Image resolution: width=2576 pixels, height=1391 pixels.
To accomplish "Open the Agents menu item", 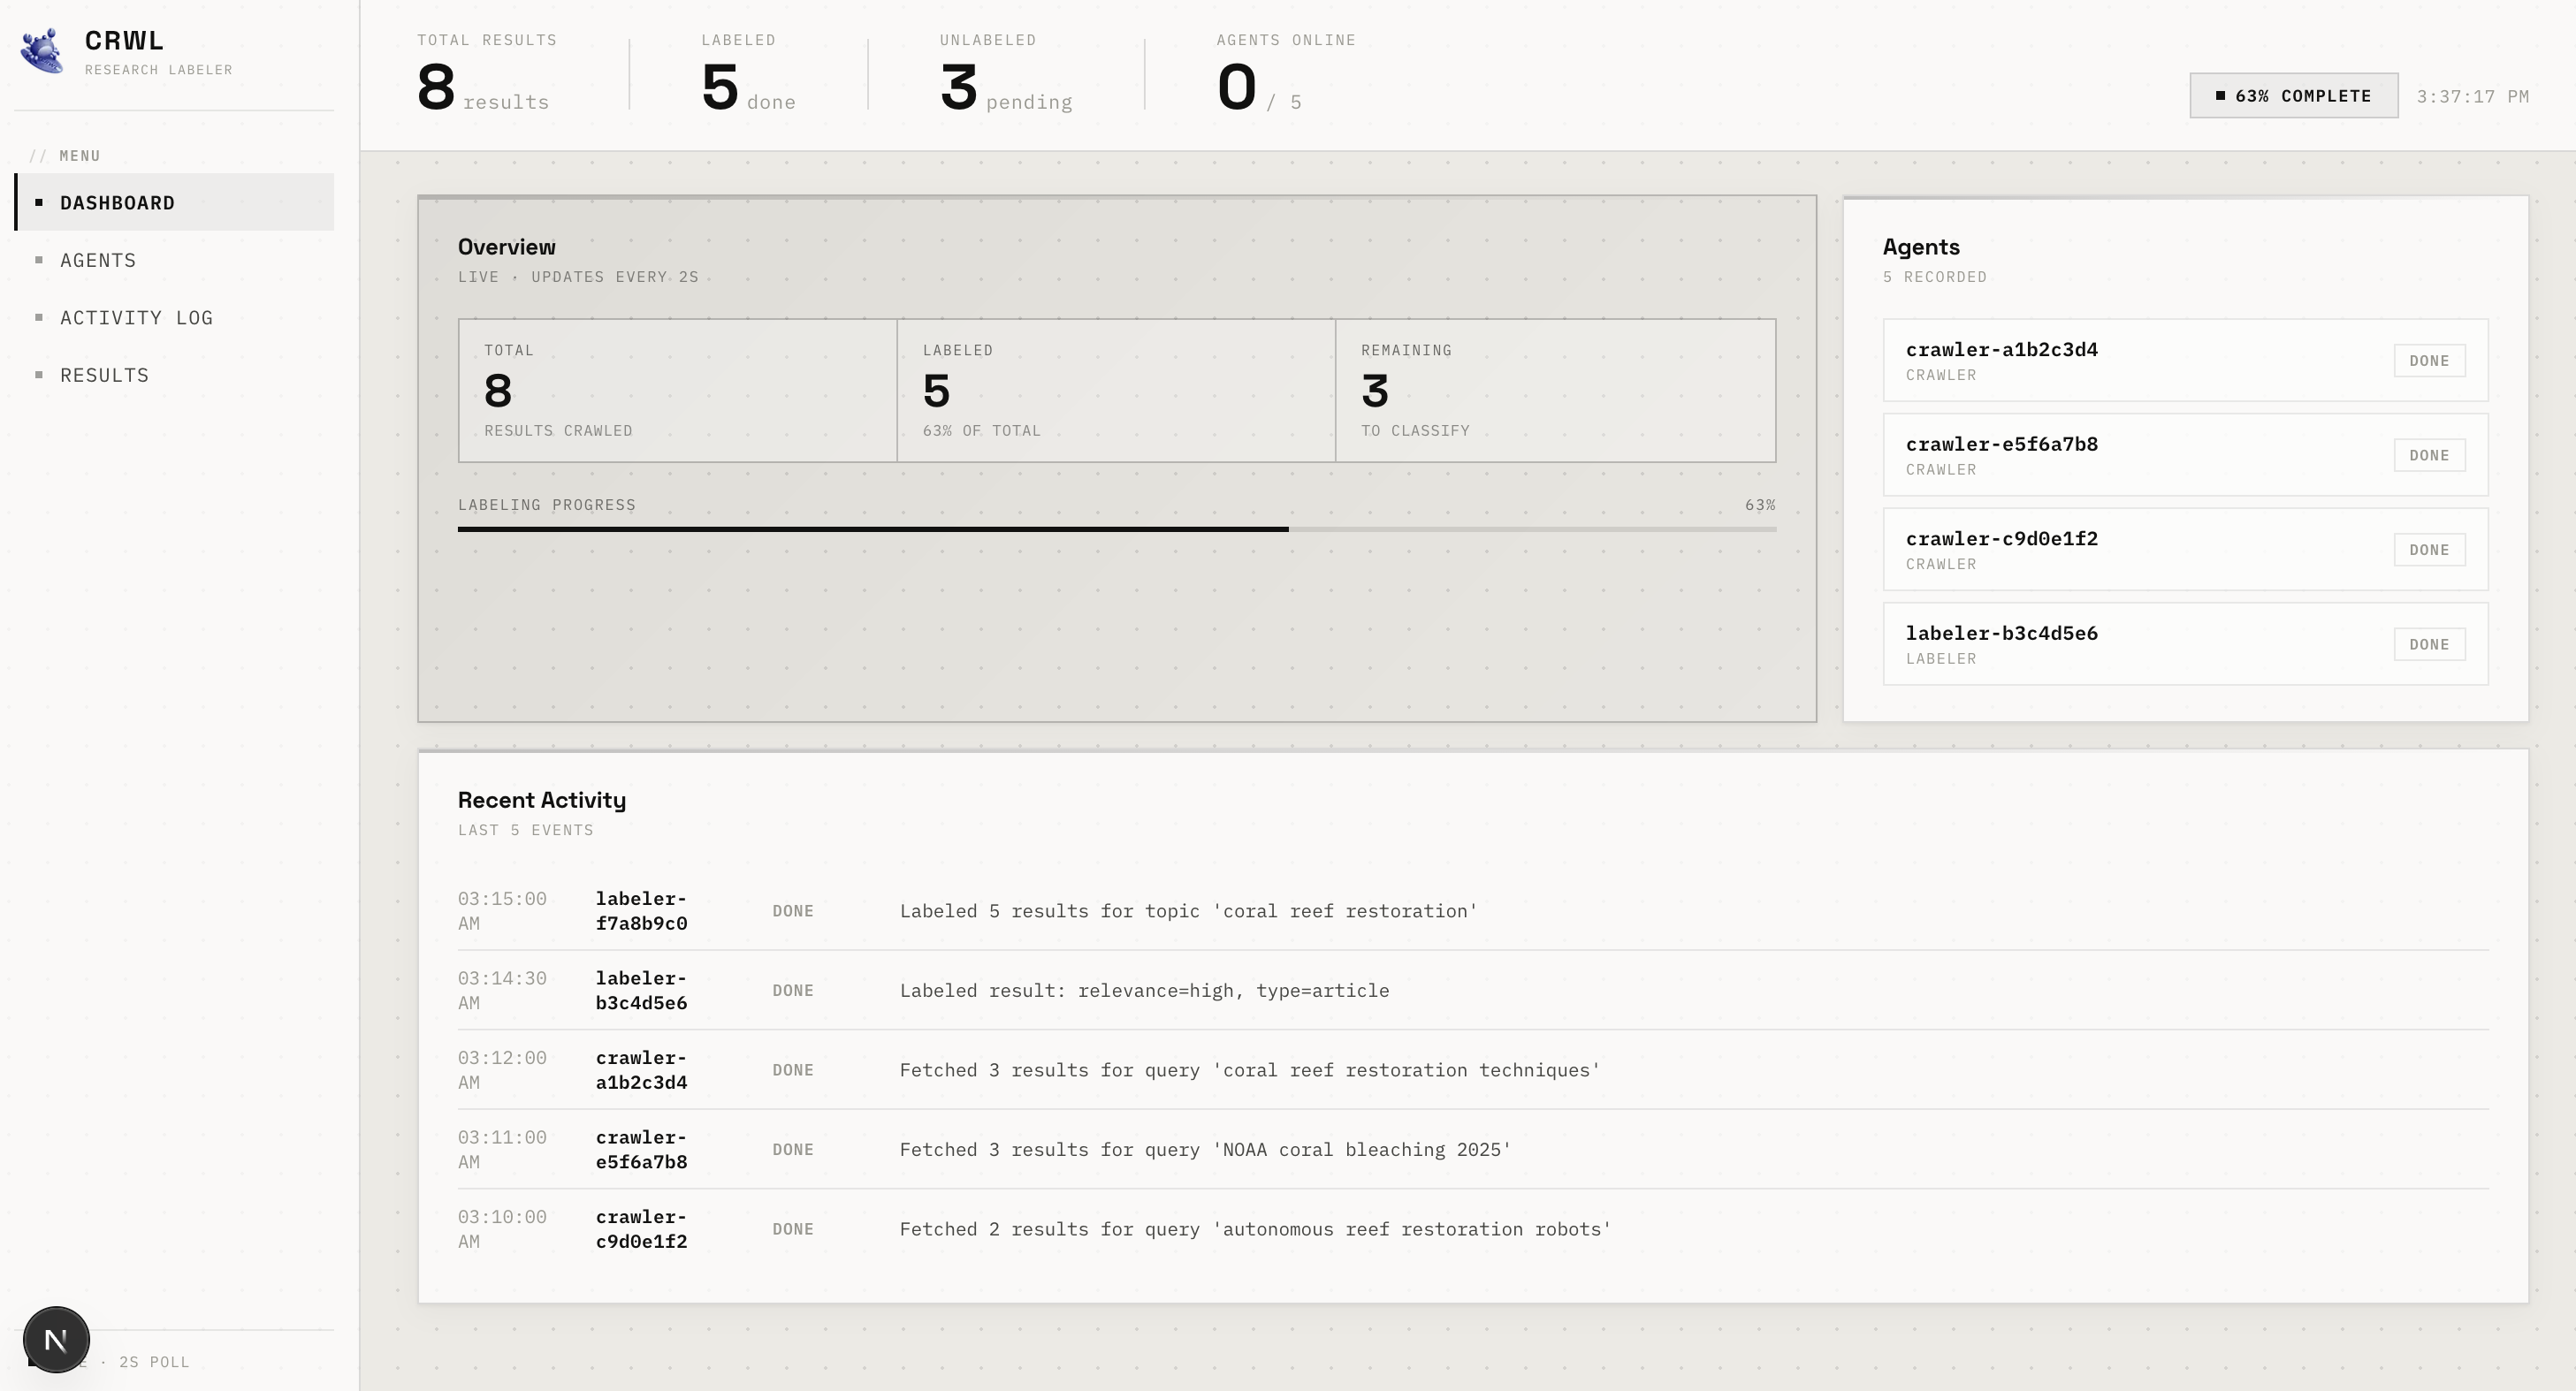I will tap(98, 260).
